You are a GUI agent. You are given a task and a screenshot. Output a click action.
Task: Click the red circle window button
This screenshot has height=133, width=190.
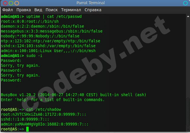coord(5,3)
